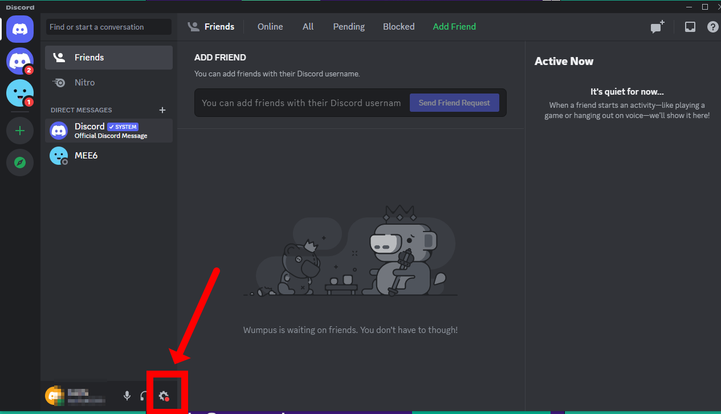Deafen using the headphones icon

144,396
